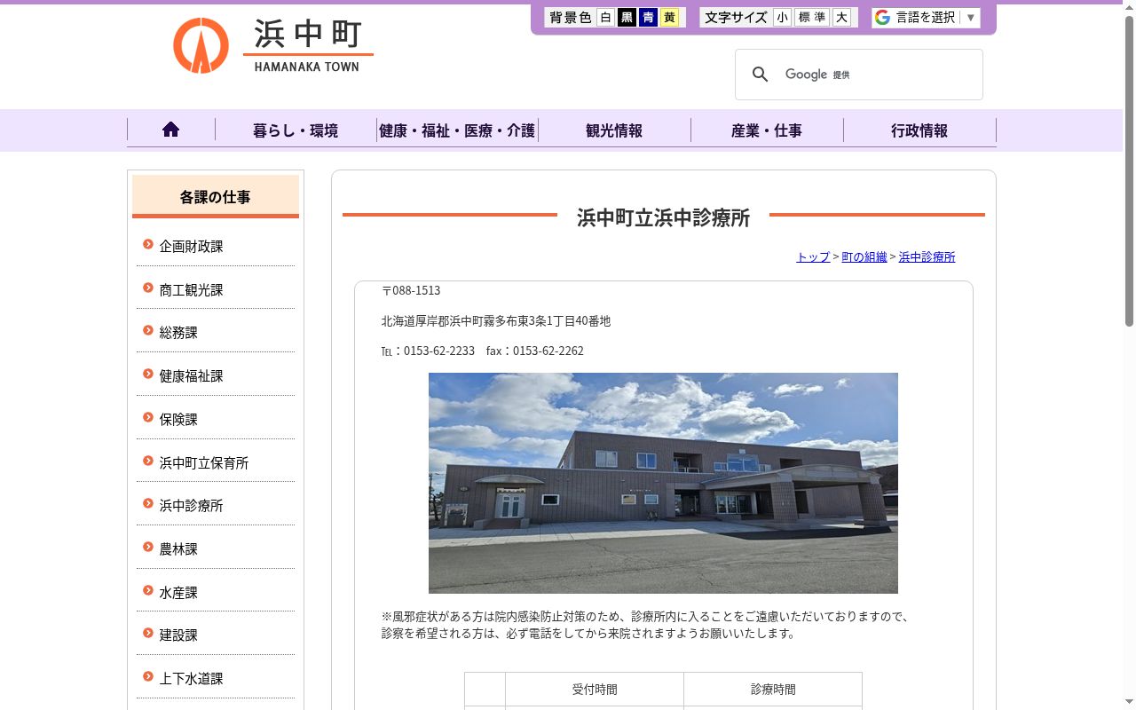Click the clinic building photo
Screen dimensions: 1136x710
click(663, 483)
